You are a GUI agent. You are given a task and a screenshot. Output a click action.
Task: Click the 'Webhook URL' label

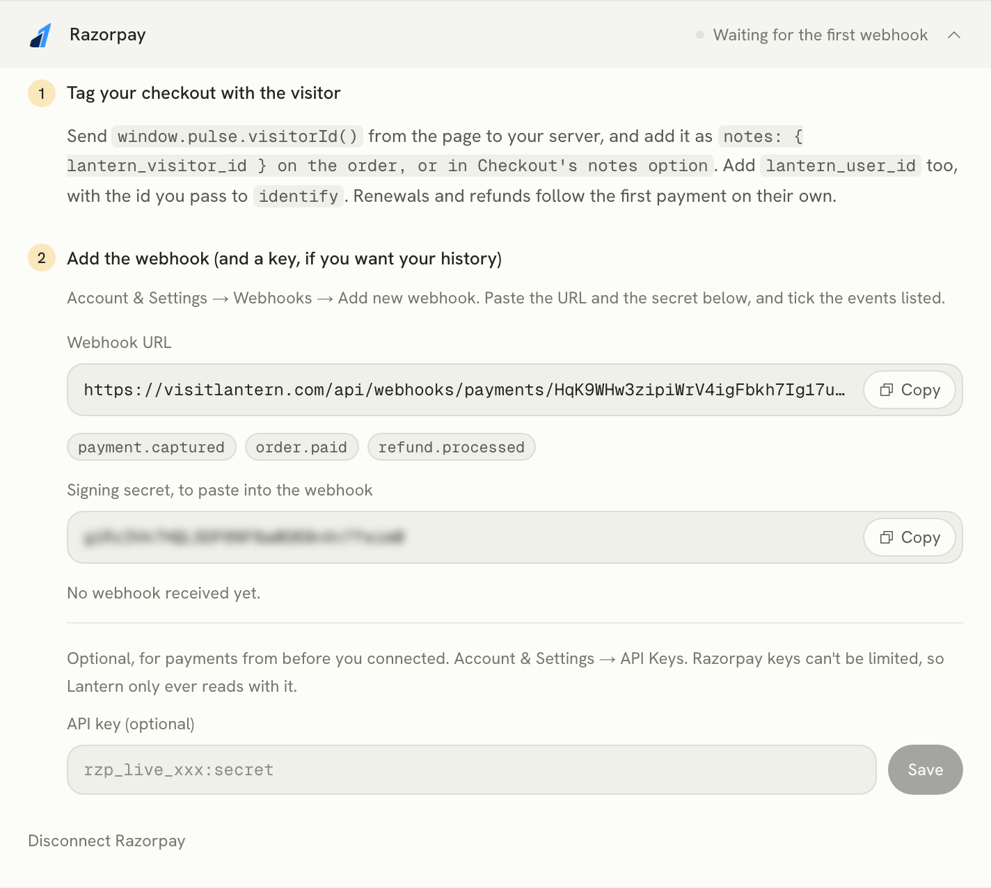pos(119,342)
